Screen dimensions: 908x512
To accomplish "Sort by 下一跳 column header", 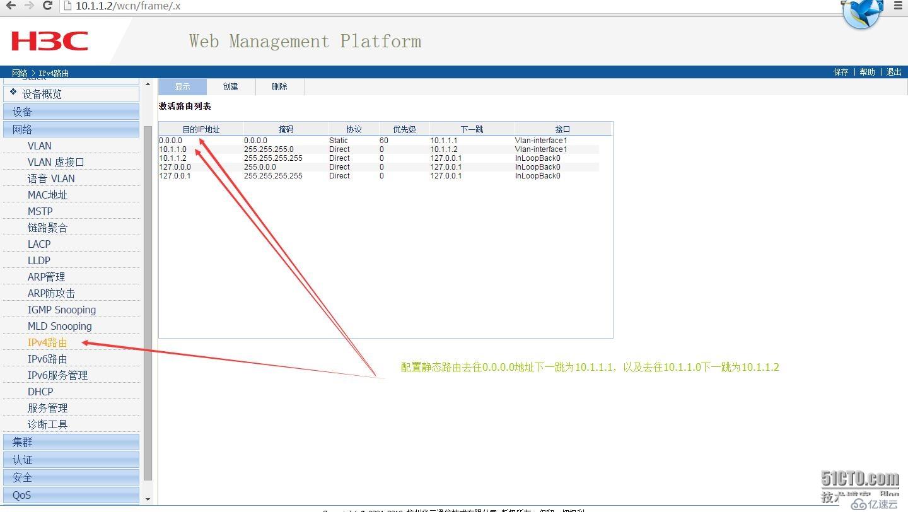I will 472,129.
